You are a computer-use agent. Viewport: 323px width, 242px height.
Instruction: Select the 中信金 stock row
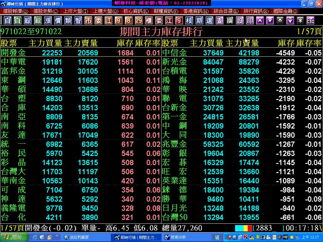coord(242,53)
